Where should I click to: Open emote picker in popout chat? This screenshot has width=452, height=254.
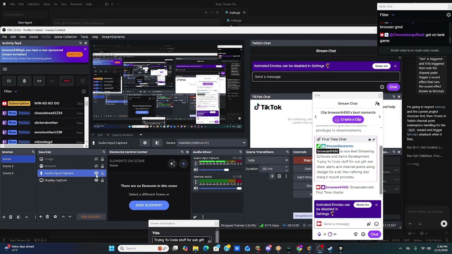click(376, 224)
